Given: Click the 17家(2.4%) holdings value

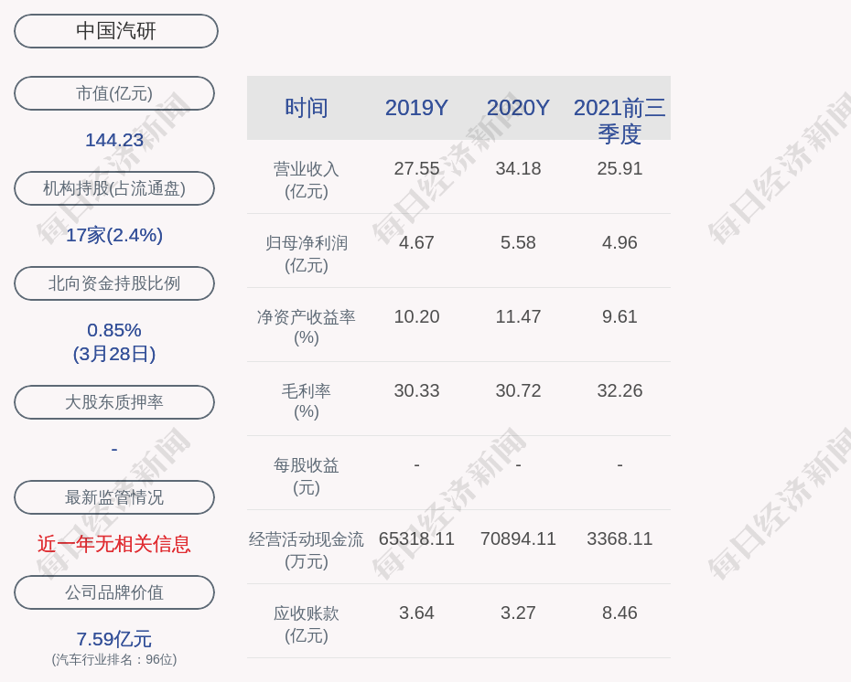Looking at the screenshot, I should [x=114, y=235].
